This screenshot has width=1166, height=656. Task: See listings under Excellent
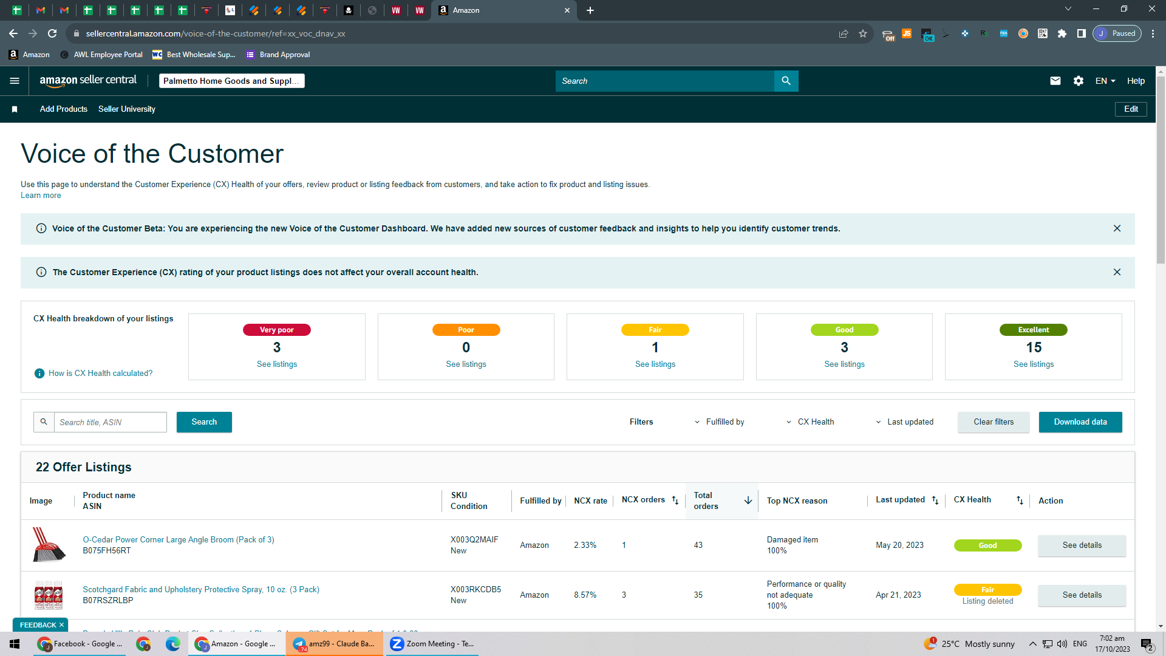(x=1034, y=364)
